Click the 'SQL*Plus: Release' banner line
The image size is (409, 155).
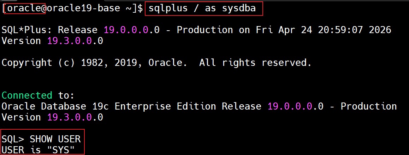pyautogui.click(x=49, y=30)
